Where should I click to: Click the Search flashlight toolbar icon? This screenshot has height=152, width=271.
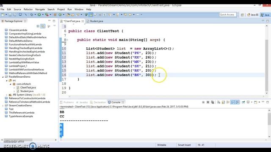point(78,15)
